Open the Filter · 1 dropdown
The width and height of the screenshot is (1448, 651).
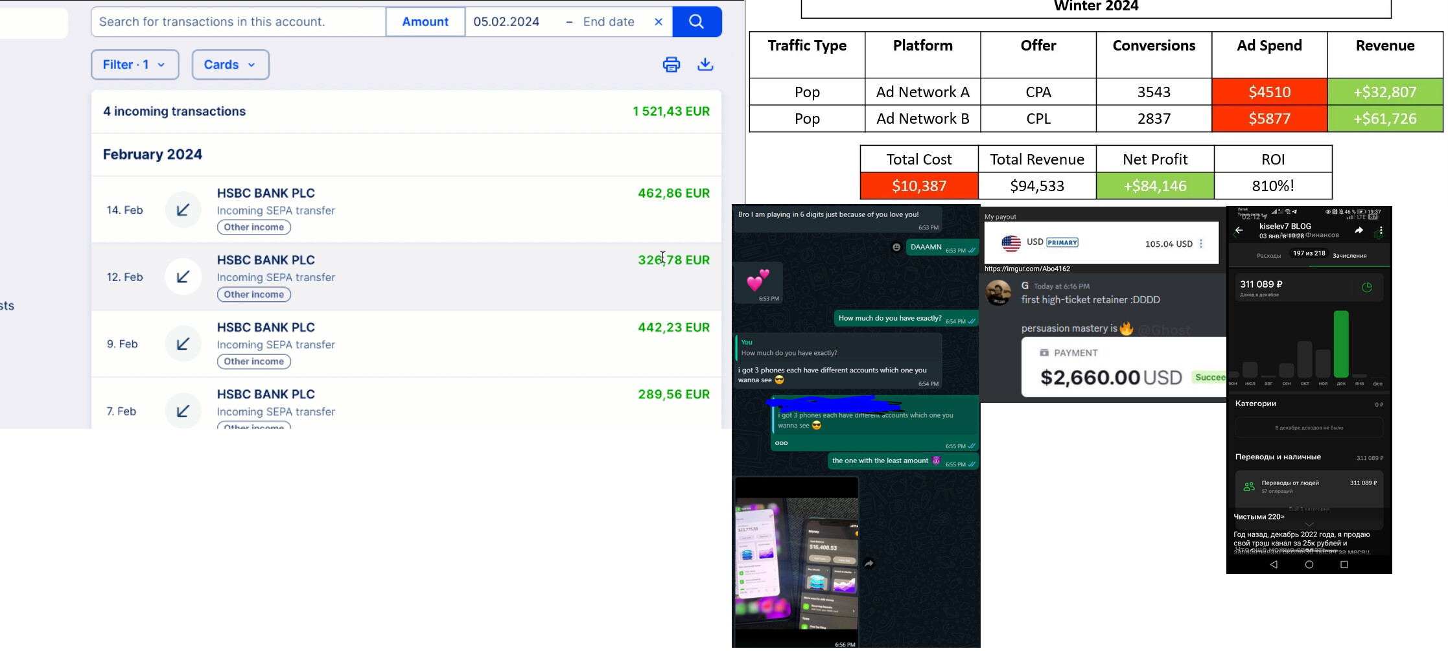point(135,65)
